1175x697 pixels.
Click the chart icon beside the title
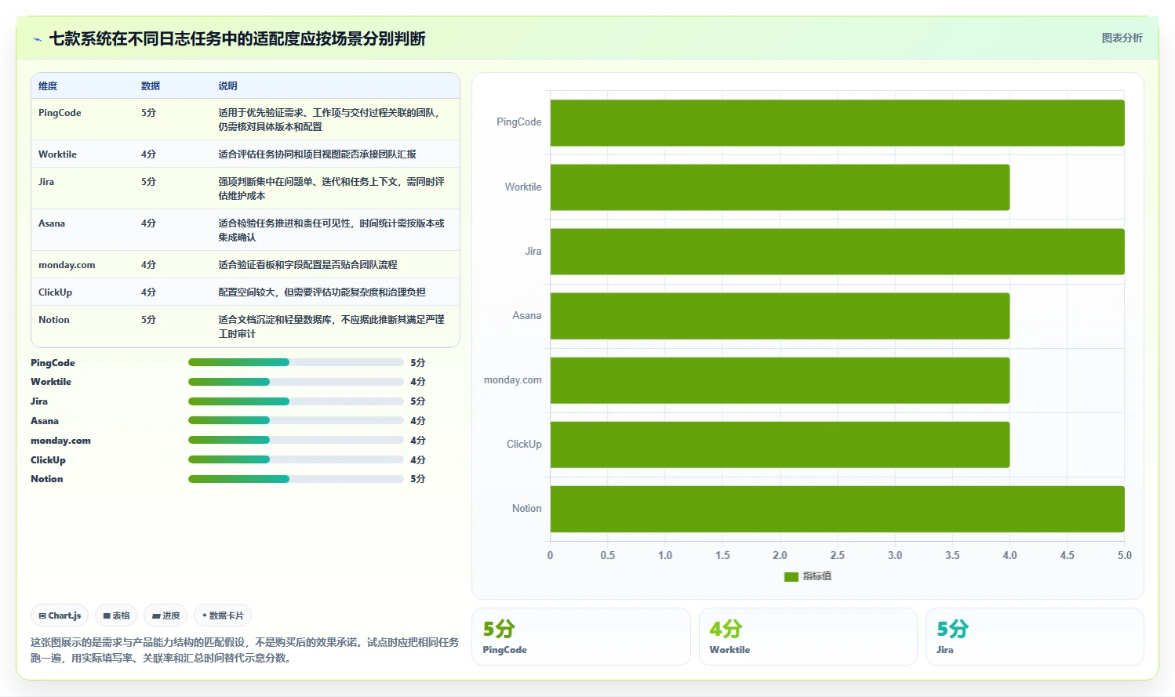[x=37, y=39]
